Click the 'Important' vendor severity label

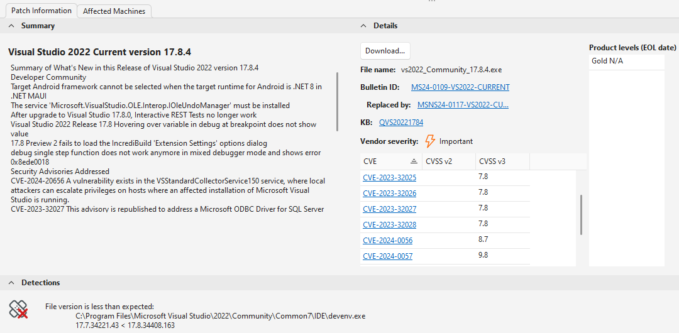click(456, 141)
